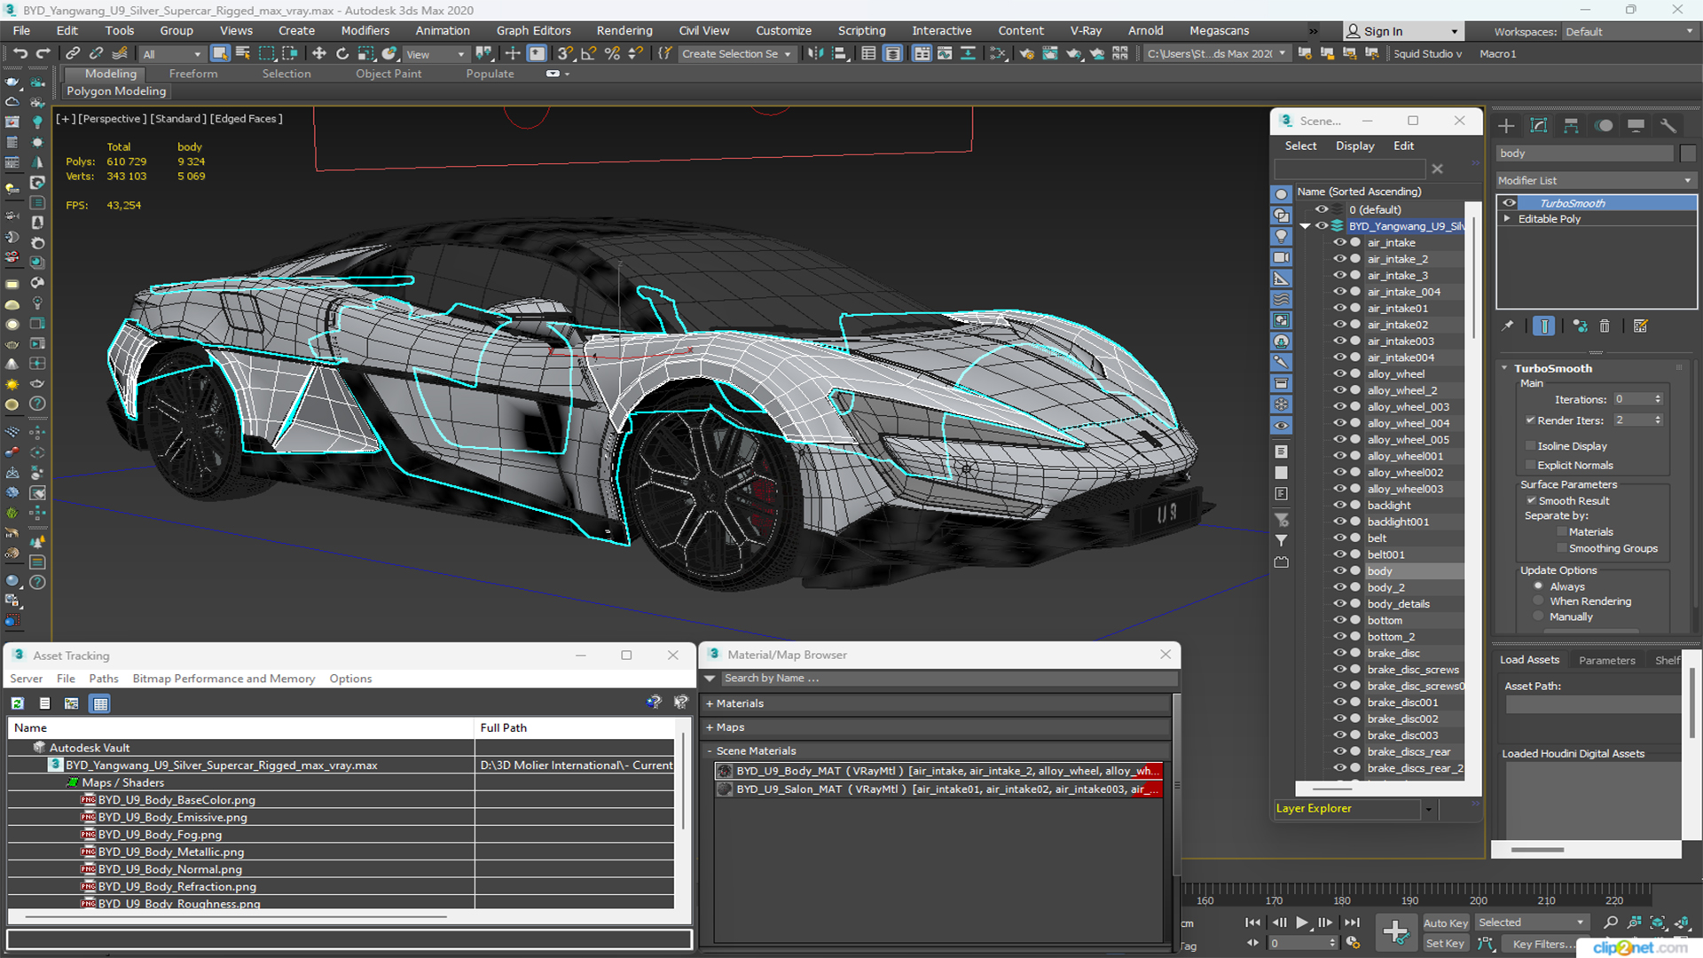Open the Modifiers menu
The width and height of the screenshot is (1703, 958).
(365, 31)
